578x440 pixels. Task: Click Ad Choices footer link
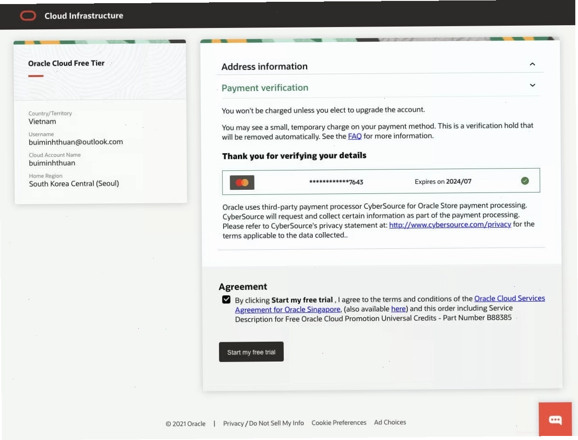tap(390, 422)
